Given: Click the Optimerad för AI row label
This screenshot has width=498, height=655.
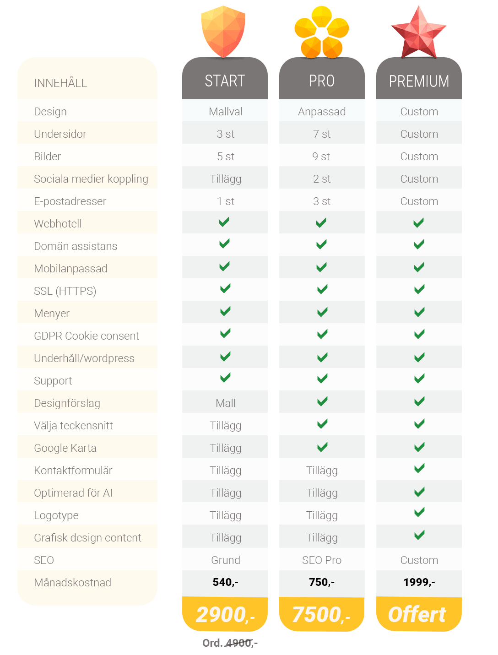Looking at the screenshot, I should pos(73,493).
